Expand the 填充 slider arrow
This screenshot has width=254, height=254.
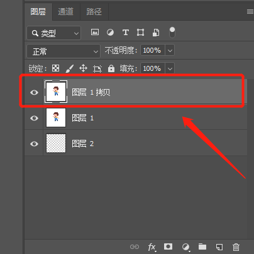pyautogui.click(x=170, y=68)
